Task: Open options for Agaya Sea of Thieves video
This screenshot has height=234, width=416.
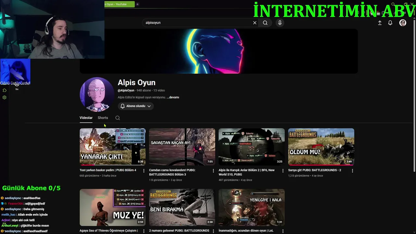Action: (x=144, y=231)
